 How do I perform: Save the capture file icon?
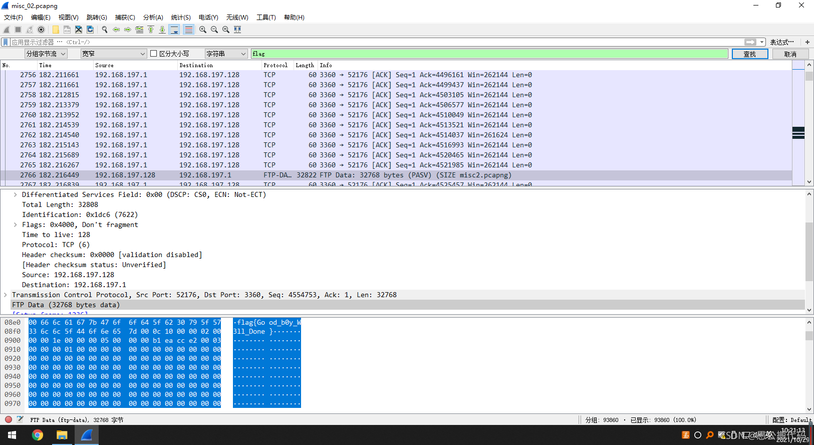pyautogui.click(x=67, y=30)
